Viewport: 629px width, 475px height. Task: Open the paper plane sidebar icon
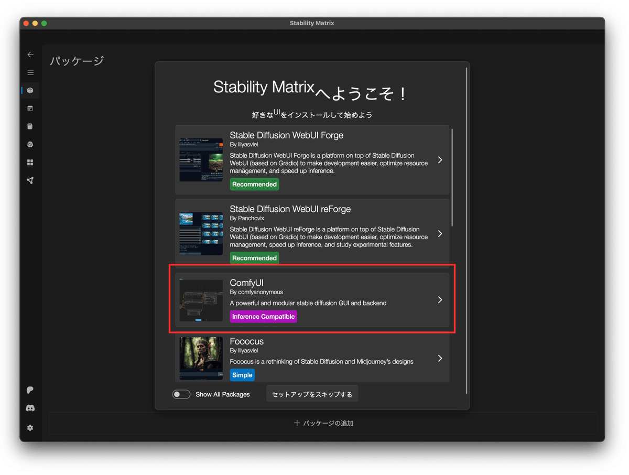click(x=30, y=180)
